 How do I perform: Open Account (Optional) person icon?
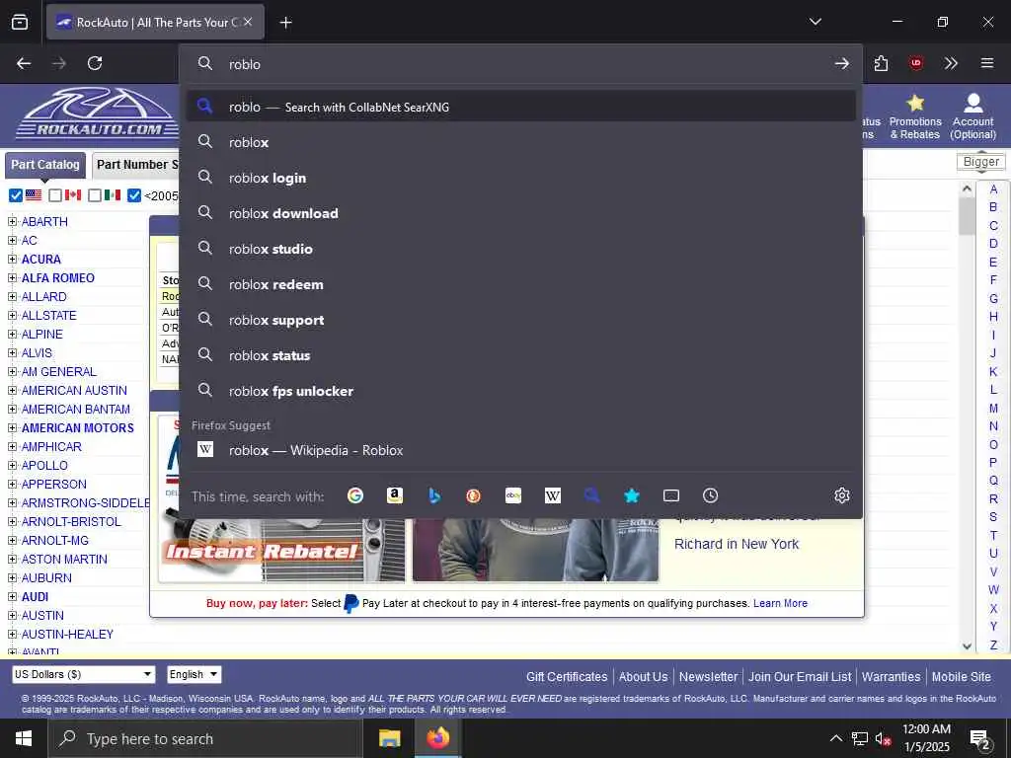pos(972,103)
